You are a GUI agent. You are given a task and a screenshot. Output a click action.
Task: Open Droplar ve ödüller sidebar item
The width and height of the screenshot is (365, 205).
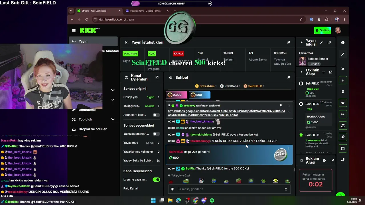pyautogui.click(x=93, y=129)
